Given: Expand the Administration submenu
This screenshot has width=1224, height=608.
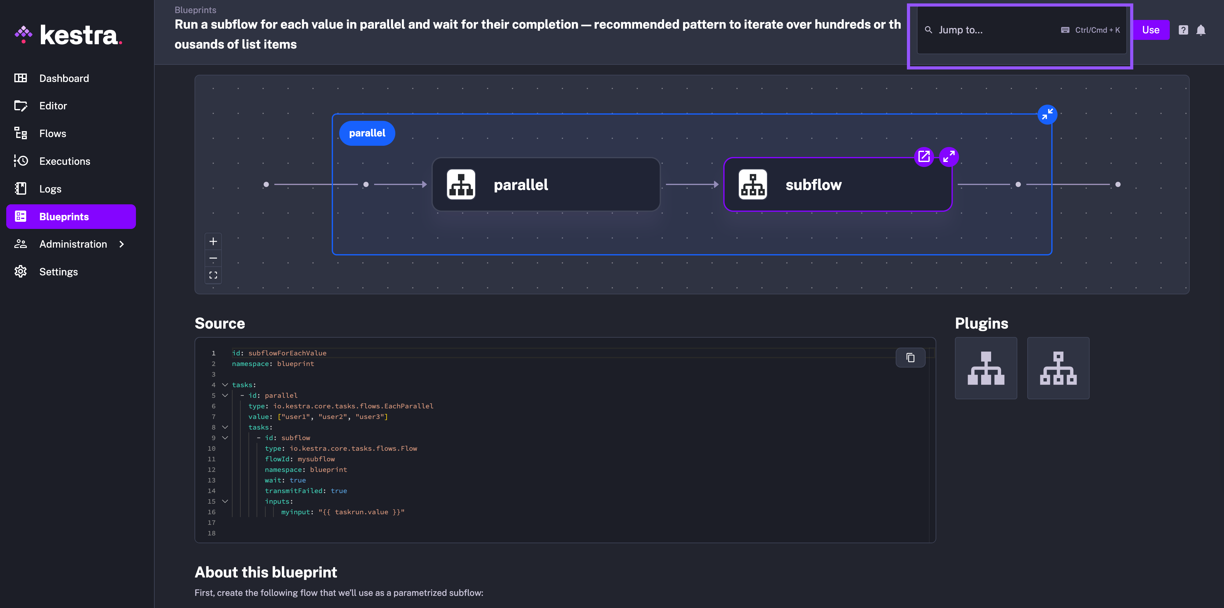Looking at the screenshot, I should point(122,244).
